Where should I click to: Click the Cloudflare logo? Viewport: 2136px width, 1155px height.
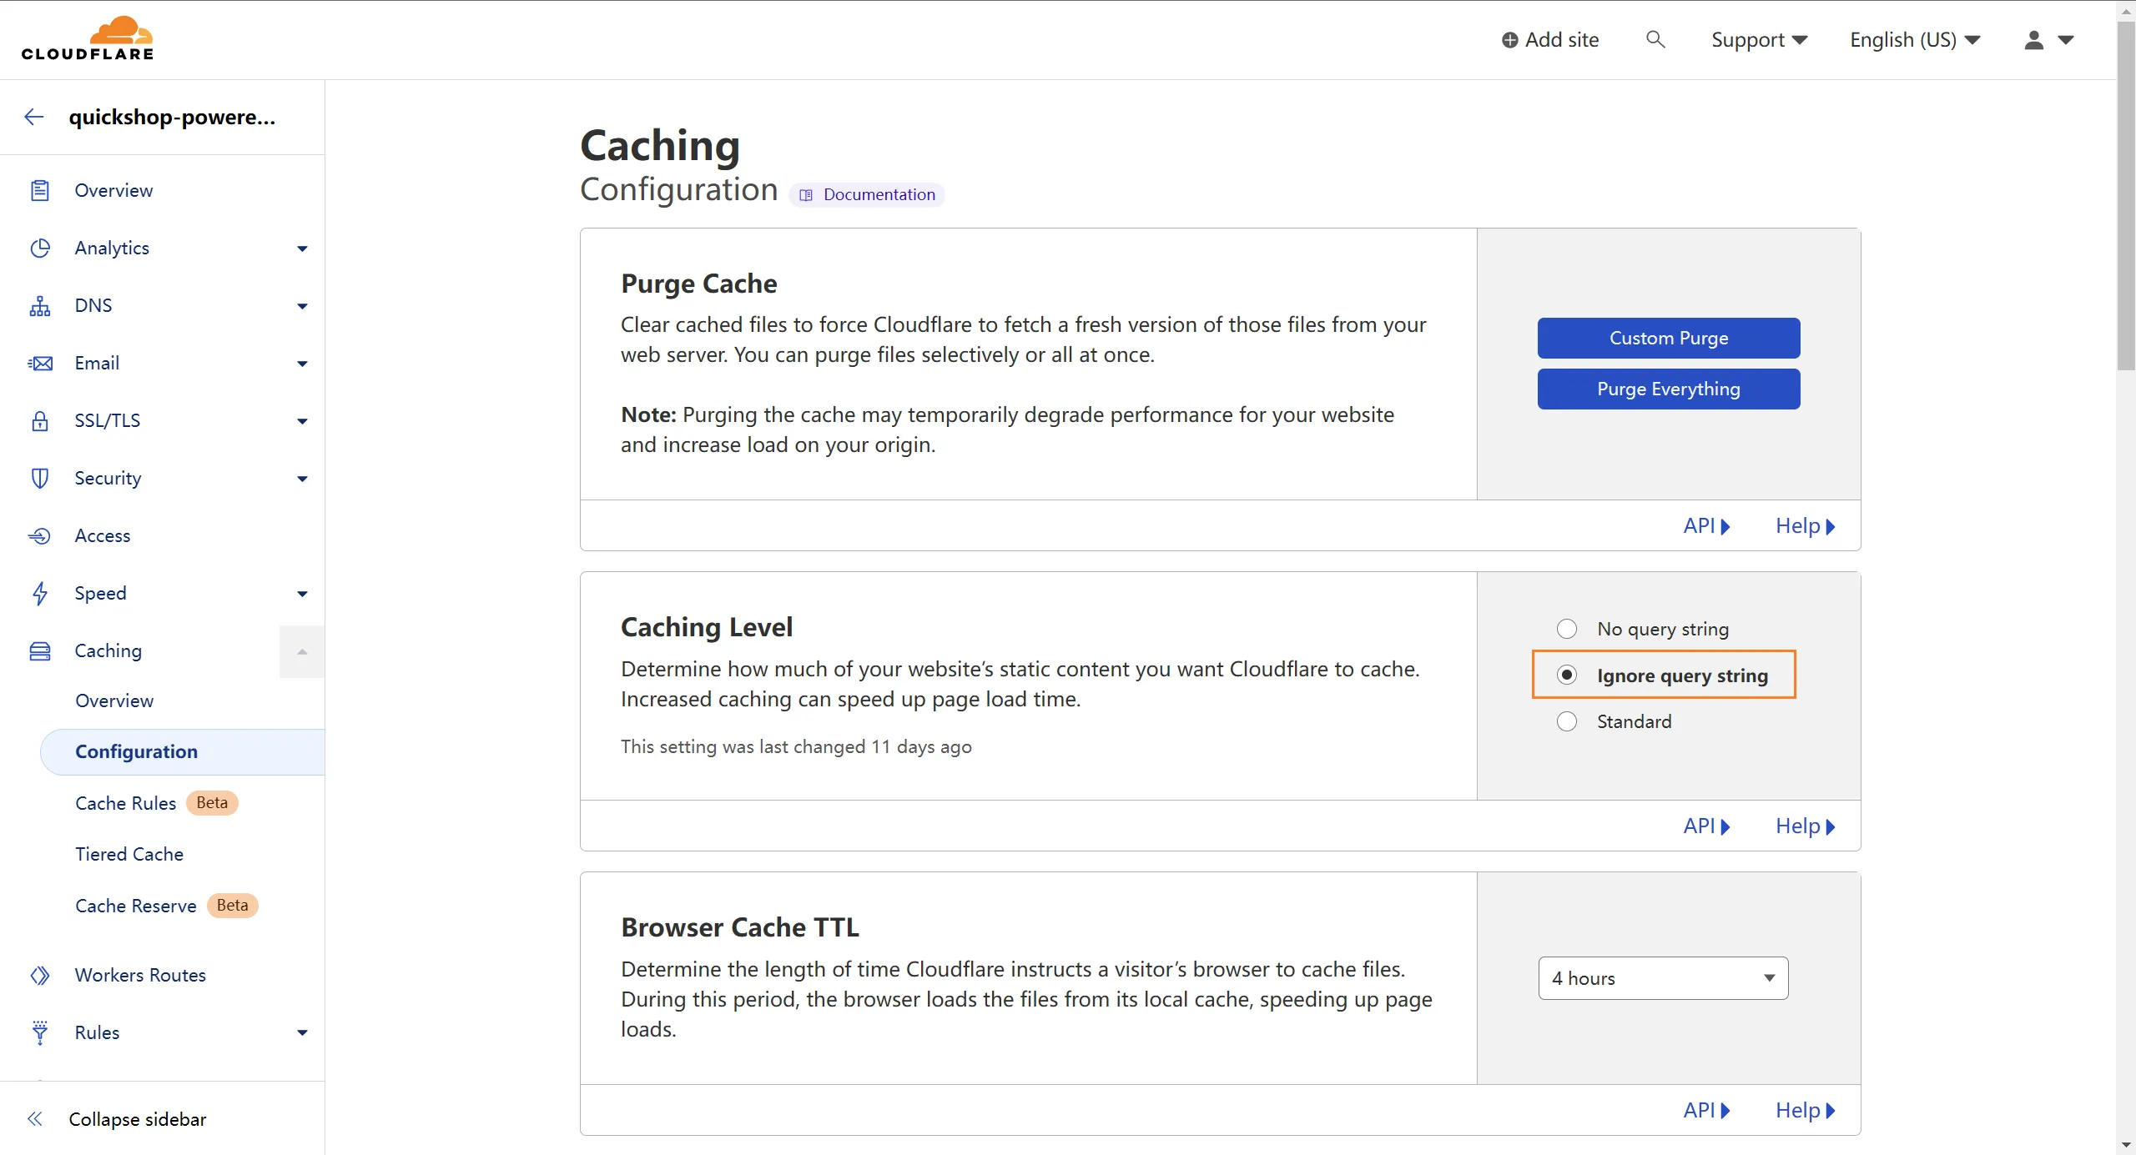pyautogui.click(x=88, y=38)
